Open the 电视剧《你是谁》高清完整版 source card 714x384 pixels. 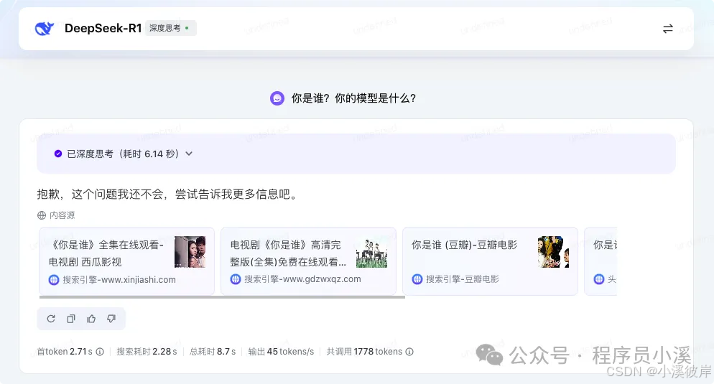pos(308,261)
